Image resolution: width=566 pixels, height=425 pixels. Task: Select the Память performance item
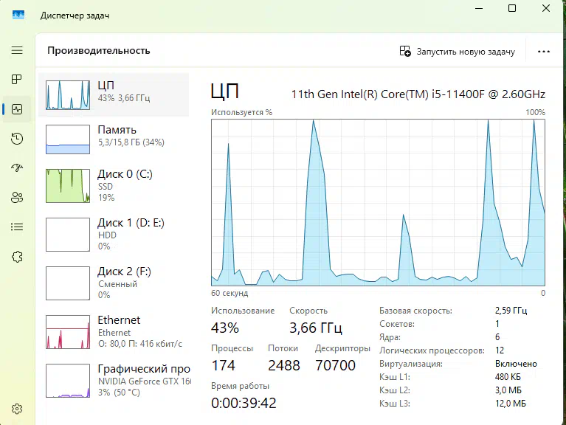(x=114, y=139)
